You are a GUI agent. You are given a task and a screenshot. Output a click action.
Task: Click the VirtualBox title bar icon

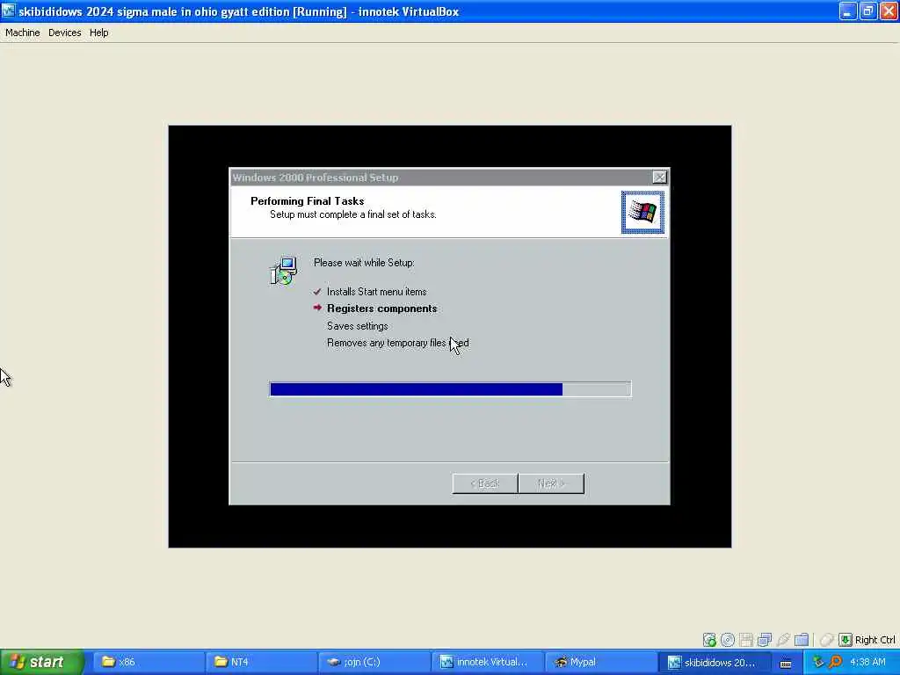point(8,11)
